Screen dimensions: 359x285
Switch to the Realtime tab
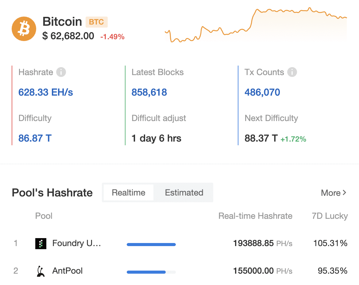pos(129,192)
